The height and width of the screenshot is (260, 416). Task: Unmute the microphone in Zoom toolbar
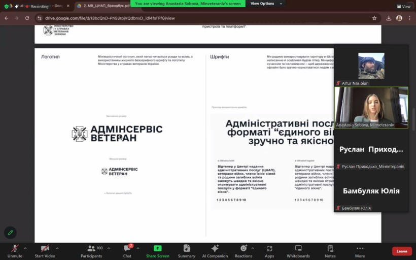pyautogui.click(x=15, y=251)
